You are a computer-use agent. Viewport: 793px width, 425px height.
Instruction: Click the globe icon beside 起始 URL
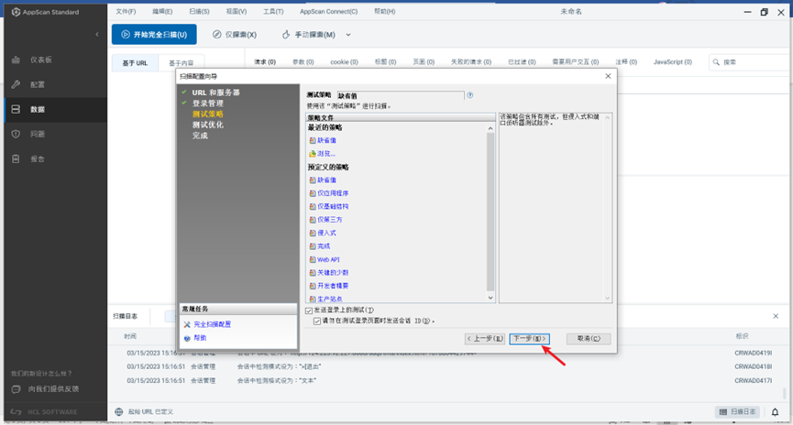119,412
